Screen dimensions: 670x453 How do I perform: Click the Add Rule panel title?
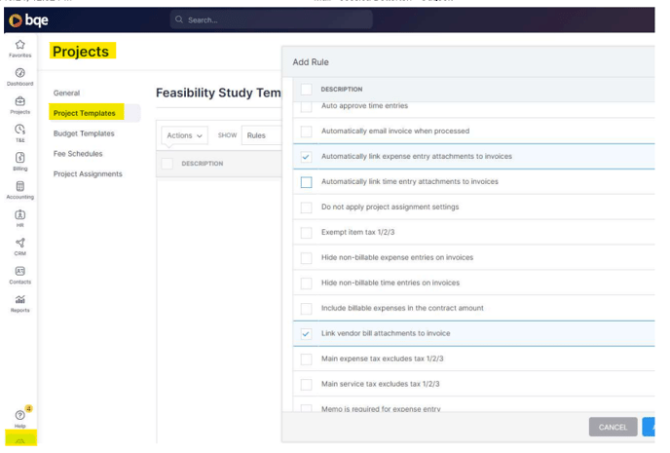[311, 62]
